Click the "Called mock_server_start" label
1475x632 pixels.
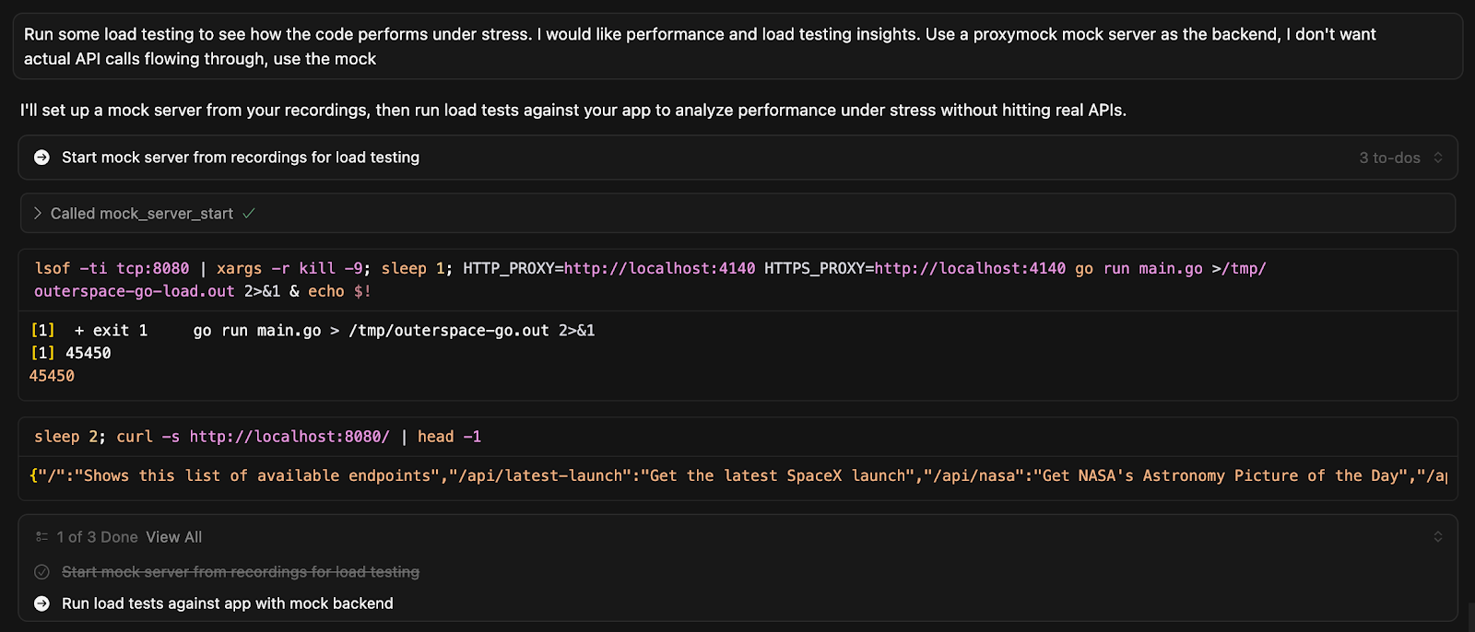(x=141, y=214)
